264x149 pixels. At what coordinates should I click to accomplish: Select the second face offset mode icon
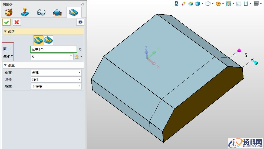48,40
